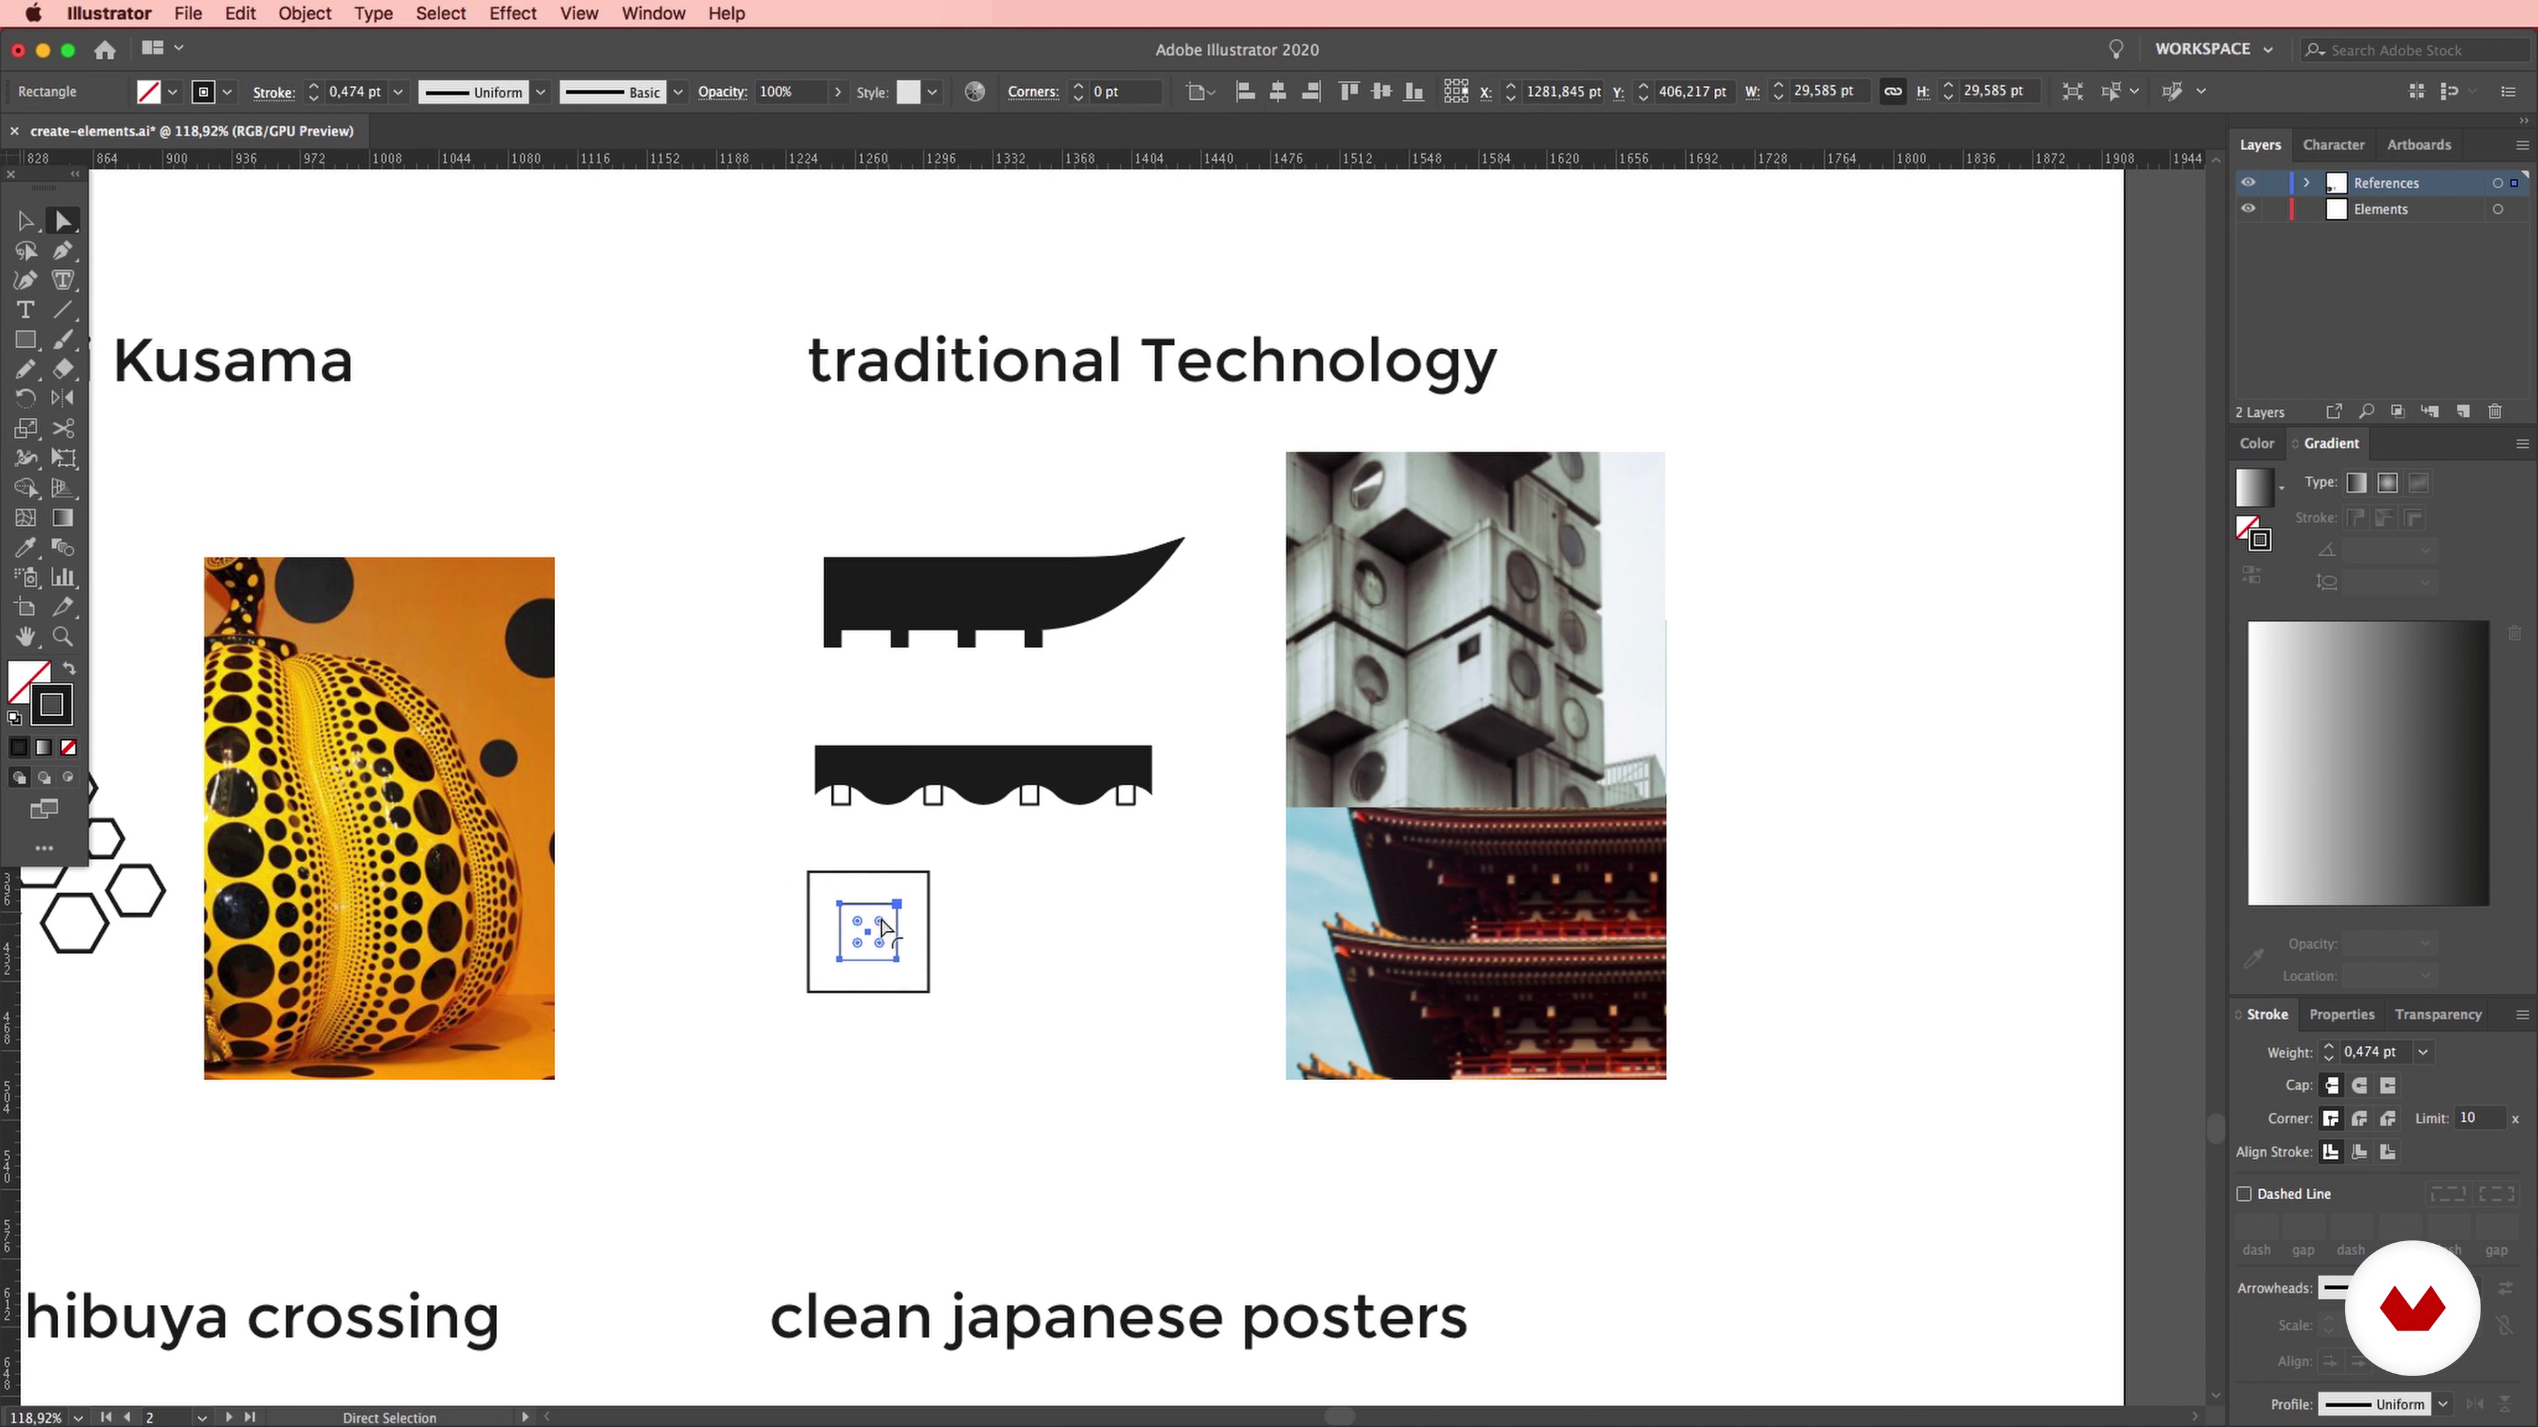Select Align Stroke to Inside option

pos(2360,1152)
